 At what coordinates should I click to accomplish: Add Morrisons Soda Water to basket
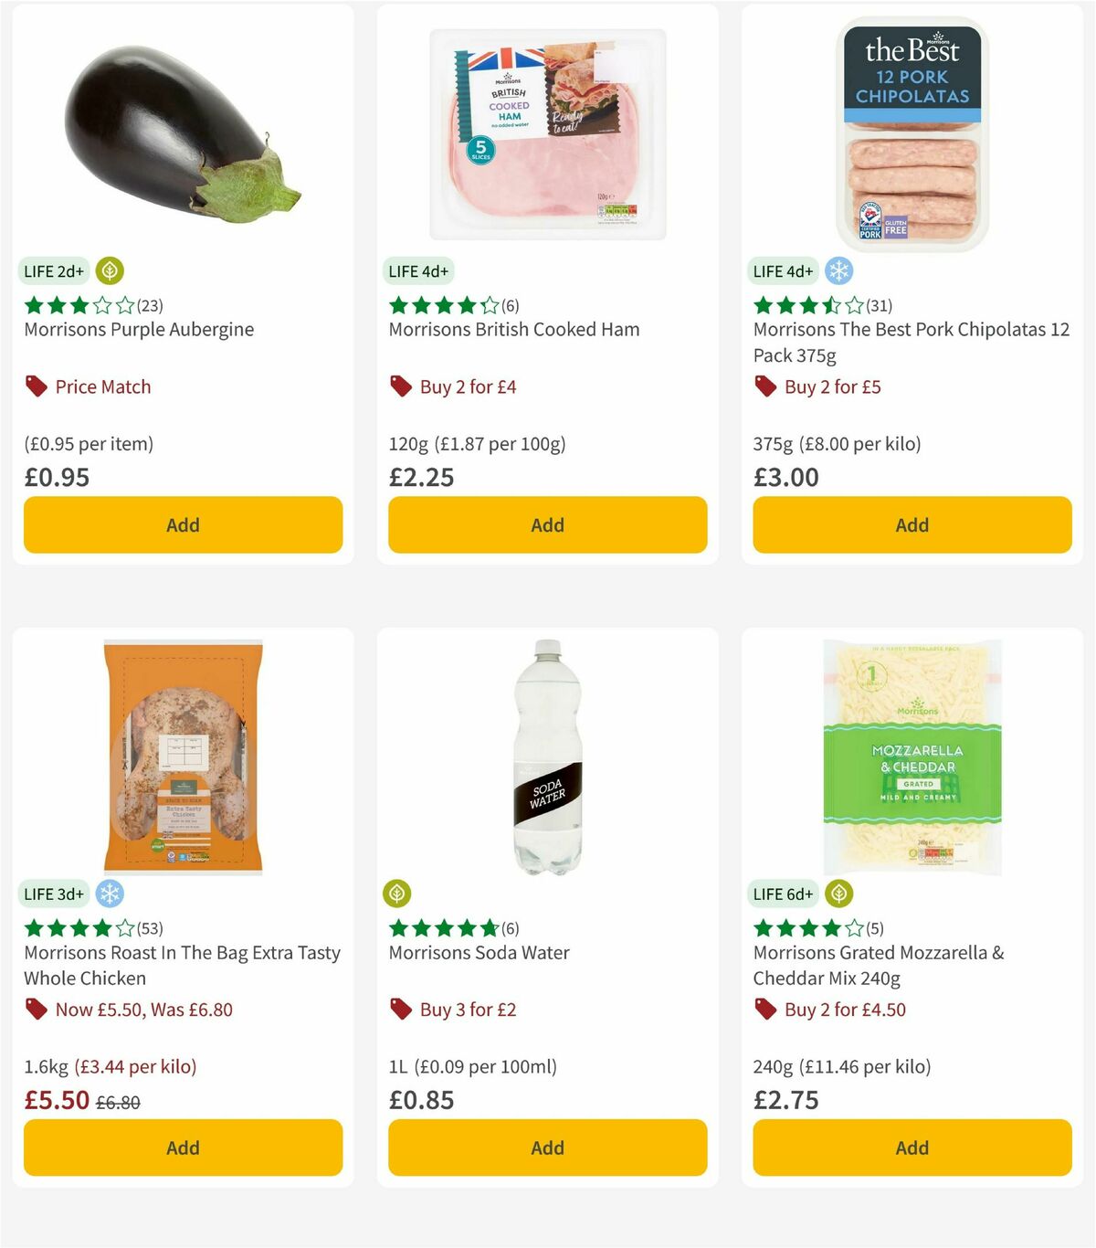pyautogui.click(x=547, y=1148)
